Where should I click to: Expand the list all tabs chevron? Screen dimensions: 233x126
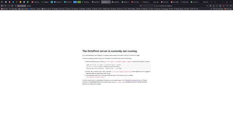coord(215,2)
